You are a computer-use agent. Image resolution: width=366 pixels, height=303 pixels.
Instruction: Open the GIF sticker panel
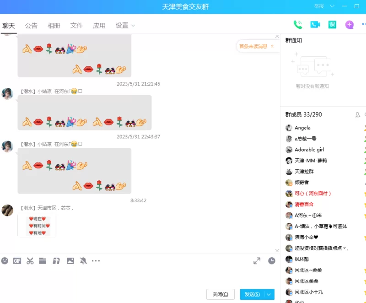click(x=17, y=261)
